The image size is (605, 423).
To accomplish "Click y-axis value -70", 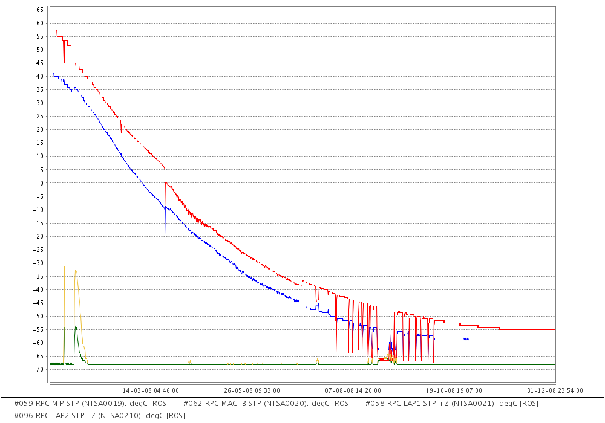I will [x=39, y=369].
